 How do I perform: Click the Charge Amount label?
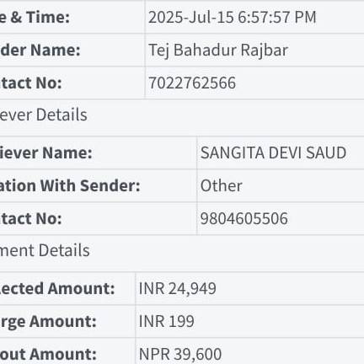[48, 321]
